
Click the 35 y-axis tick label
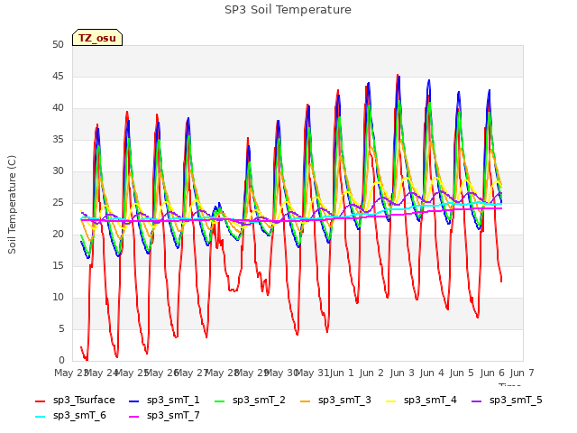coord(58,139)
